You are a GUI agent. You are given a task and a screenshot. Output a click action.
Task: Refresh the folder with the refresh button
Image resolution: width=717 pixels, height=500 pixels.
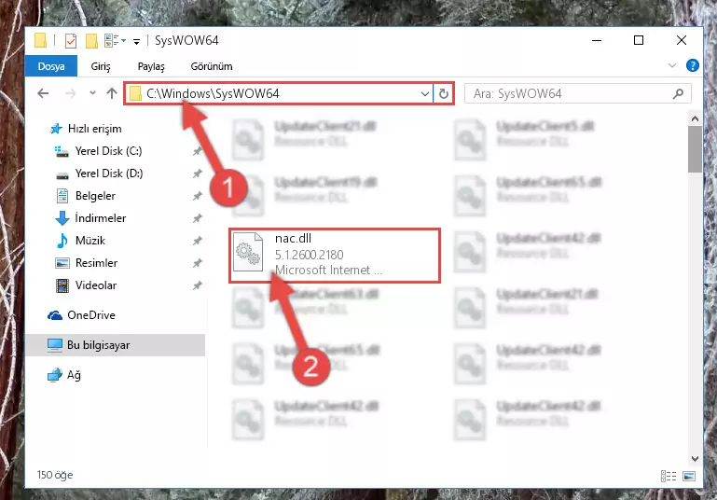pos(444,94)
